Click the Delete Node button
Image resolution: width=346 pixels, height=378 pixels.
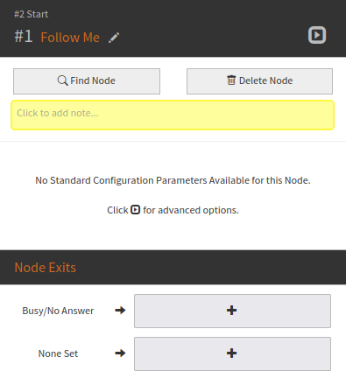coord(259,81)
